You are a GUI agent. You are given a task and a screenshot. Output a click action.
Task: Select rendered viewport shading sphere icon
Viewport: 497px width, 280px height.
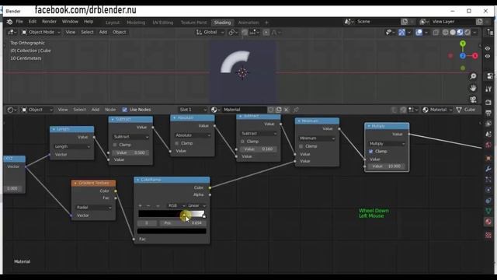(467, 32)
